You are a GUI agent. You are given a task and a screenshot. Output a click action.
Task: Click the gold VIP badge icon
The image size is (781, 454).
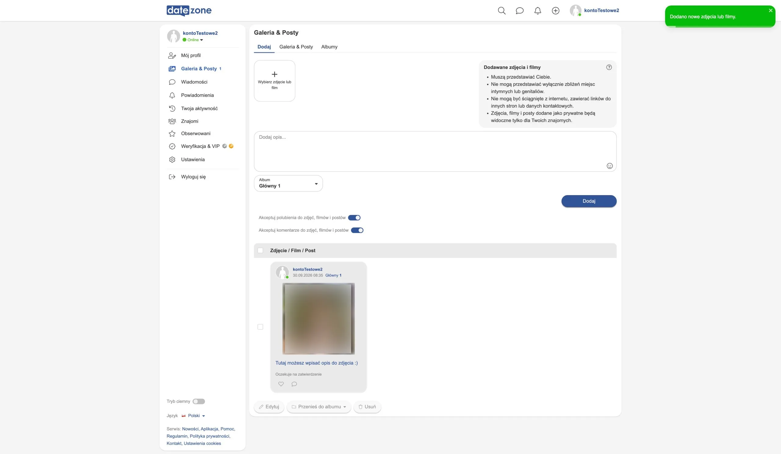coord(231,146)
